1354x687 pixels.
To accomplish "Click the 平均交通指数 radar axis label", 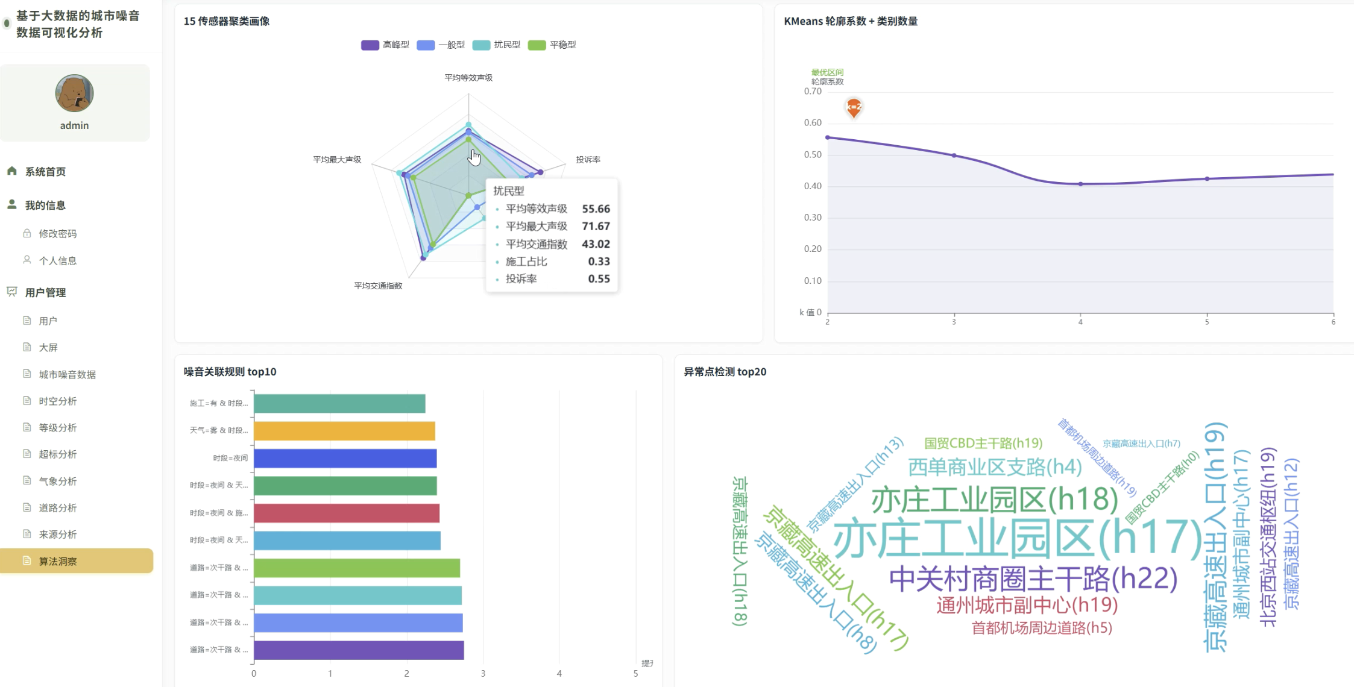I will tap(378, 286).
